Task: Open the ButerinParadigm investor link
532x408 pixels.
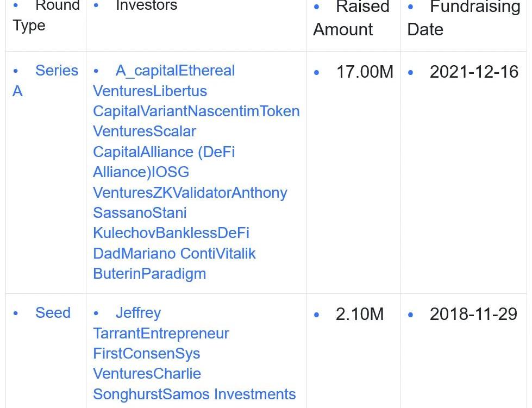Action: 149,274
